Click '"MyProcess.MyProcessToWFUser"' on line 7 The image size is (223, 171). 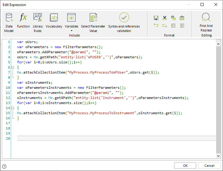[97, 72]
